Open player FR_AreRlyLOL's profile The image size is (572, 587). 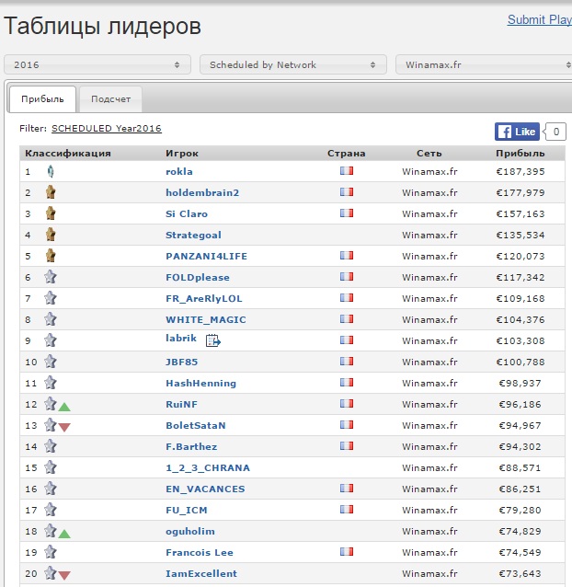click(x=204, y=298)
